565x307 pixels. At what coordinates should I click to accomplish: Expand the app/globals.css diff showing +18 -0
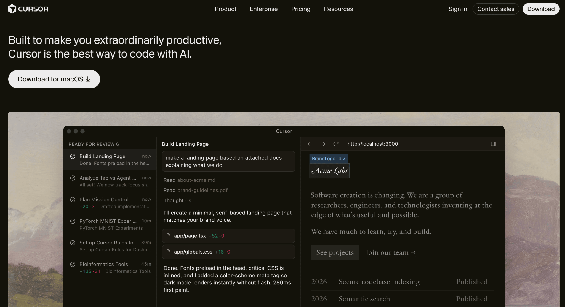click(228, 252)
